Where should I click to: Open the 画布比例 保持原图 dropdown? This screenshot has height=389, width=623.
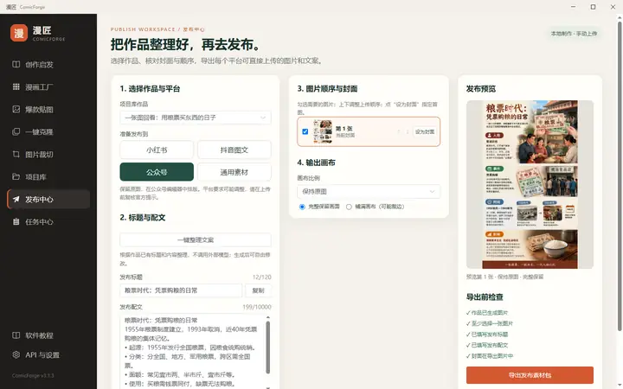point(369,191)
